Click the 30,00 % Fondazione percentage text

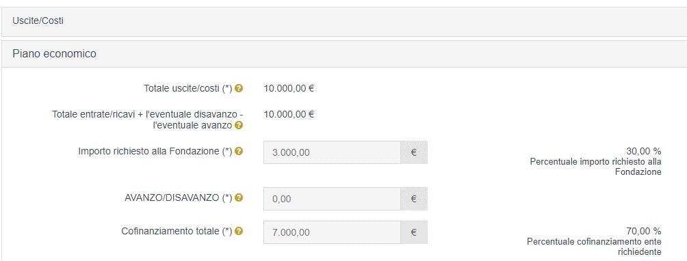(x=644, y=152)
